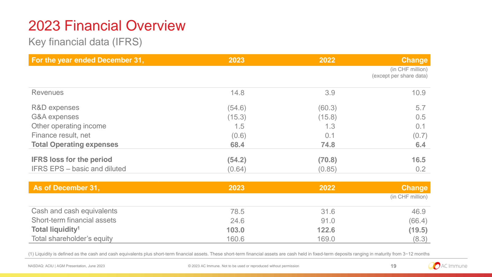Click R&D expenses change value 5.7

pos(420,108)
